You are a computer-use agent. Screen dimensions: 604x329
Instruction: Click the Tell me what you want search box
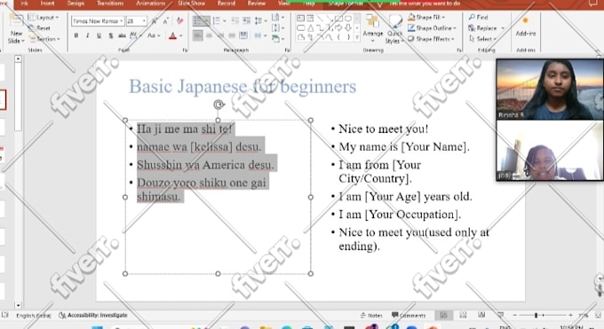pos(425,4)
